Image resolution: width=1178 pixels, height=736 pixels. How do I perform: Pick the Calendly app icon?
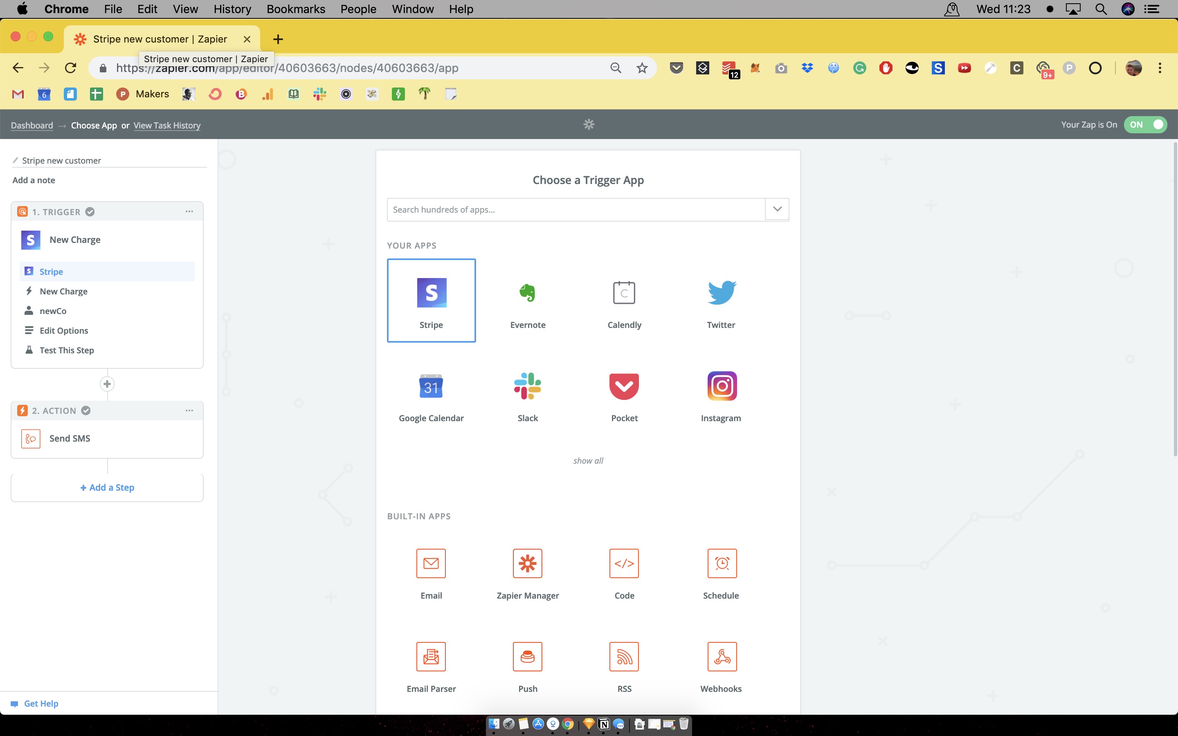click(624, 292)
